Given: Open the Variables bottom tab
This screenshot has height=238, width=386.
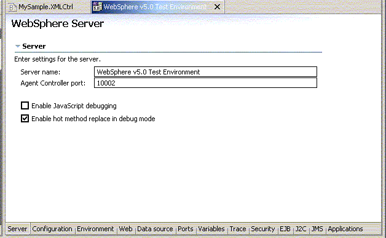Looking at the screenshot, I should [x=211, y=229].
